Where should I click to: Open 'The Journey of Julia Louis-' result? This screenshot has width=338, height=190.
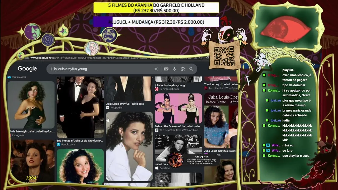tap(221, 84)
